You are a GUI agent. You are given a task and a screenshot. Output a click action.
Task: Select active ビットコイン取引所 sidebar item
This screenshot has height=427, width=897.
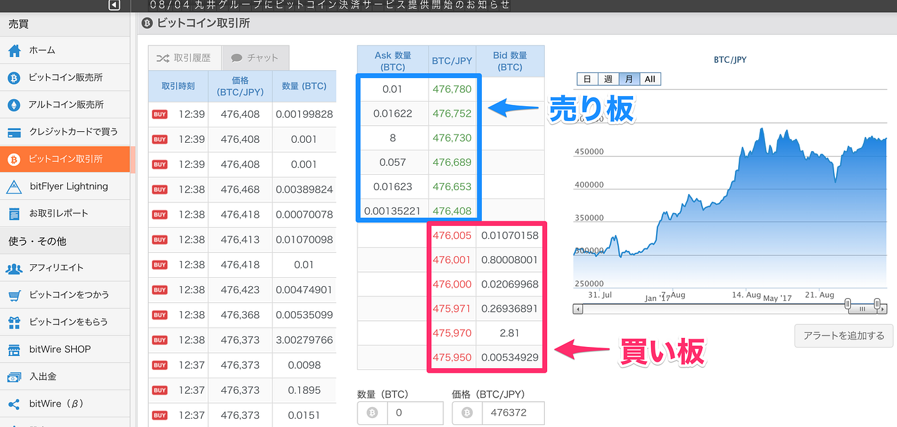(x=64, y=159)
